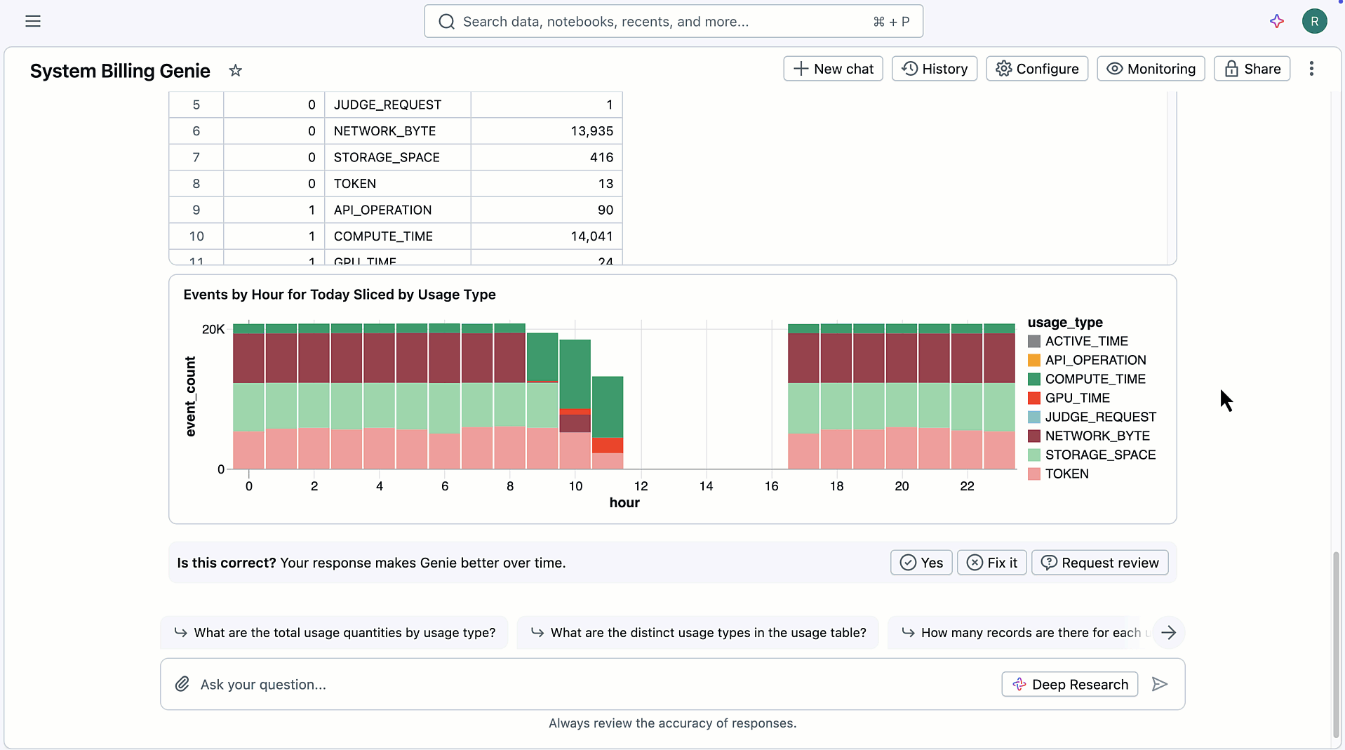
Task: Open the hamburger navigation menu
Action: pos(33,21)
